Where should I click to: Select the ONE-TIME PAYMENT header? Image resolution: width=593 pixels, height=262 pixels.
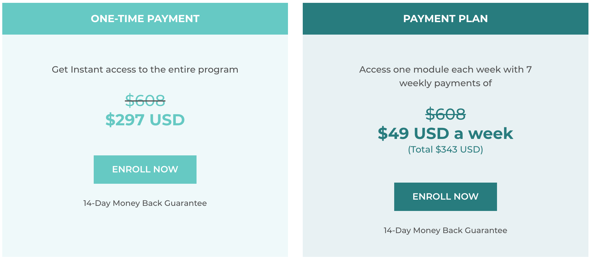[145, 19]
